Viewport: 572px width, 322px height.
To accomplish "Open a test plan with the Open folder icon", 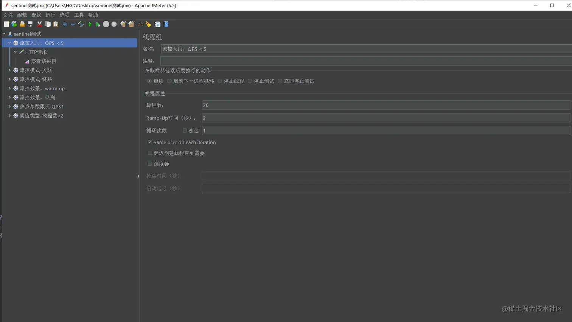I will point(22,24).
